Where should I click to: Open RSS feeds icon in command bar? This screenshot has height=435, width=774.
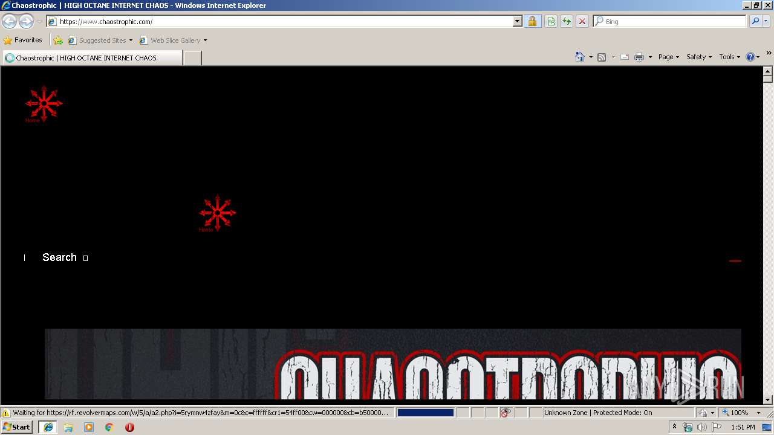[x=602, y=57]
